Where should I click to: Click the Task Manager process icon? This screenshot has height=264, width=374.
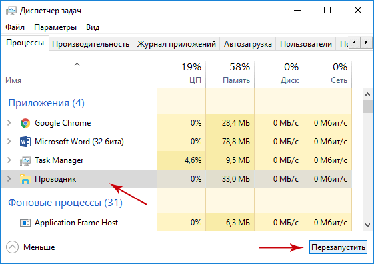coord(25,160)
